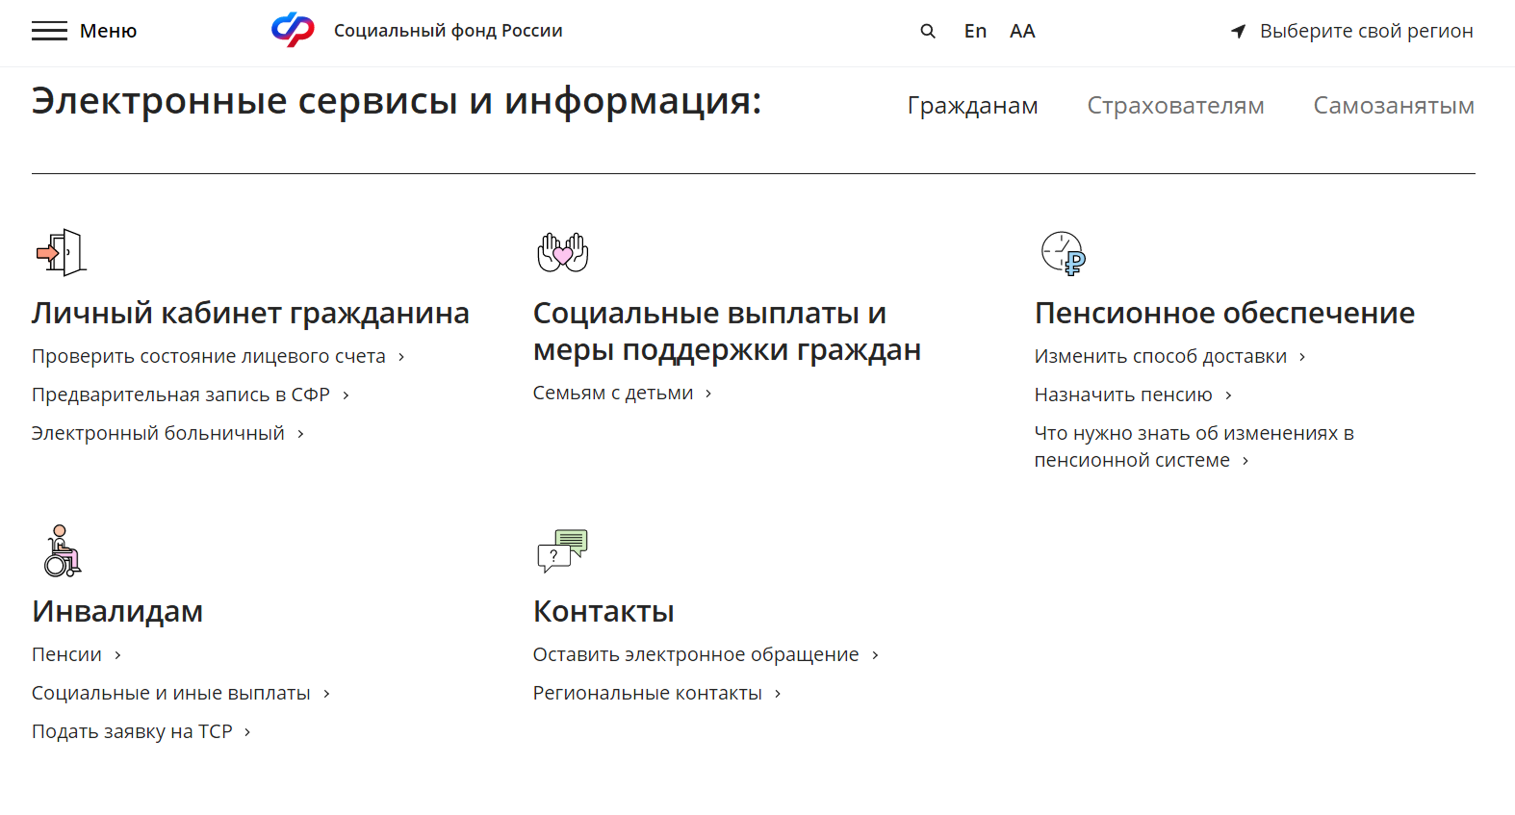
Task: Click the hands with heart icon
Action: (563, 252)
